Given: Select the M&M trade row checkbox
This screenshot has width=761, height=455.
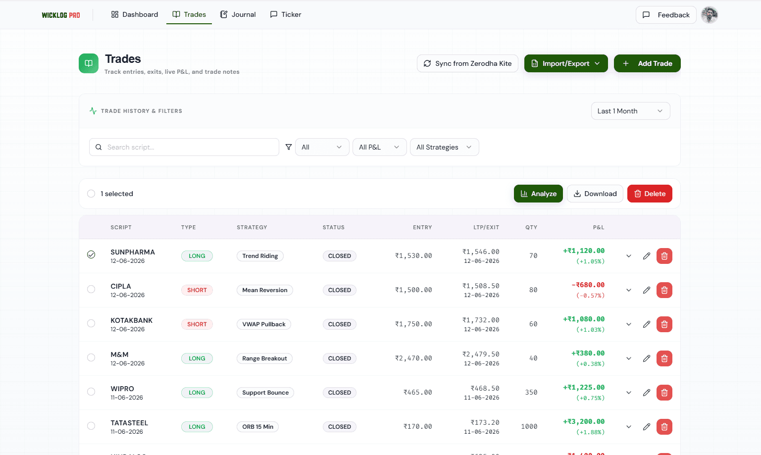Looking at the screenshot, I should coord(91,357).
